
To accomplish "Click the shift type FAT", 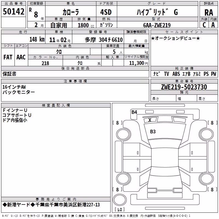I will click(x=8, y=57).
